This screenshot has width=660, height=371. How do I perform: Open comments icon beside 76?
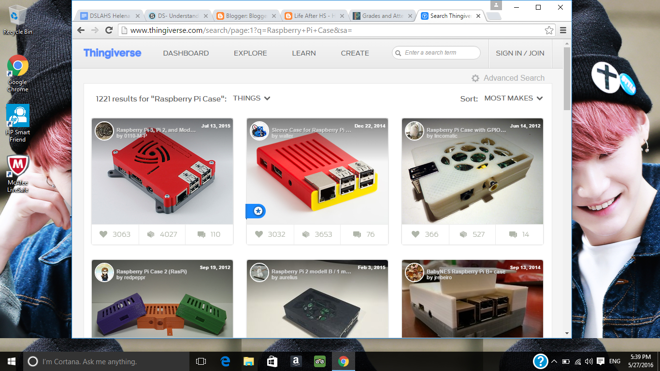(x=357, y=234)
